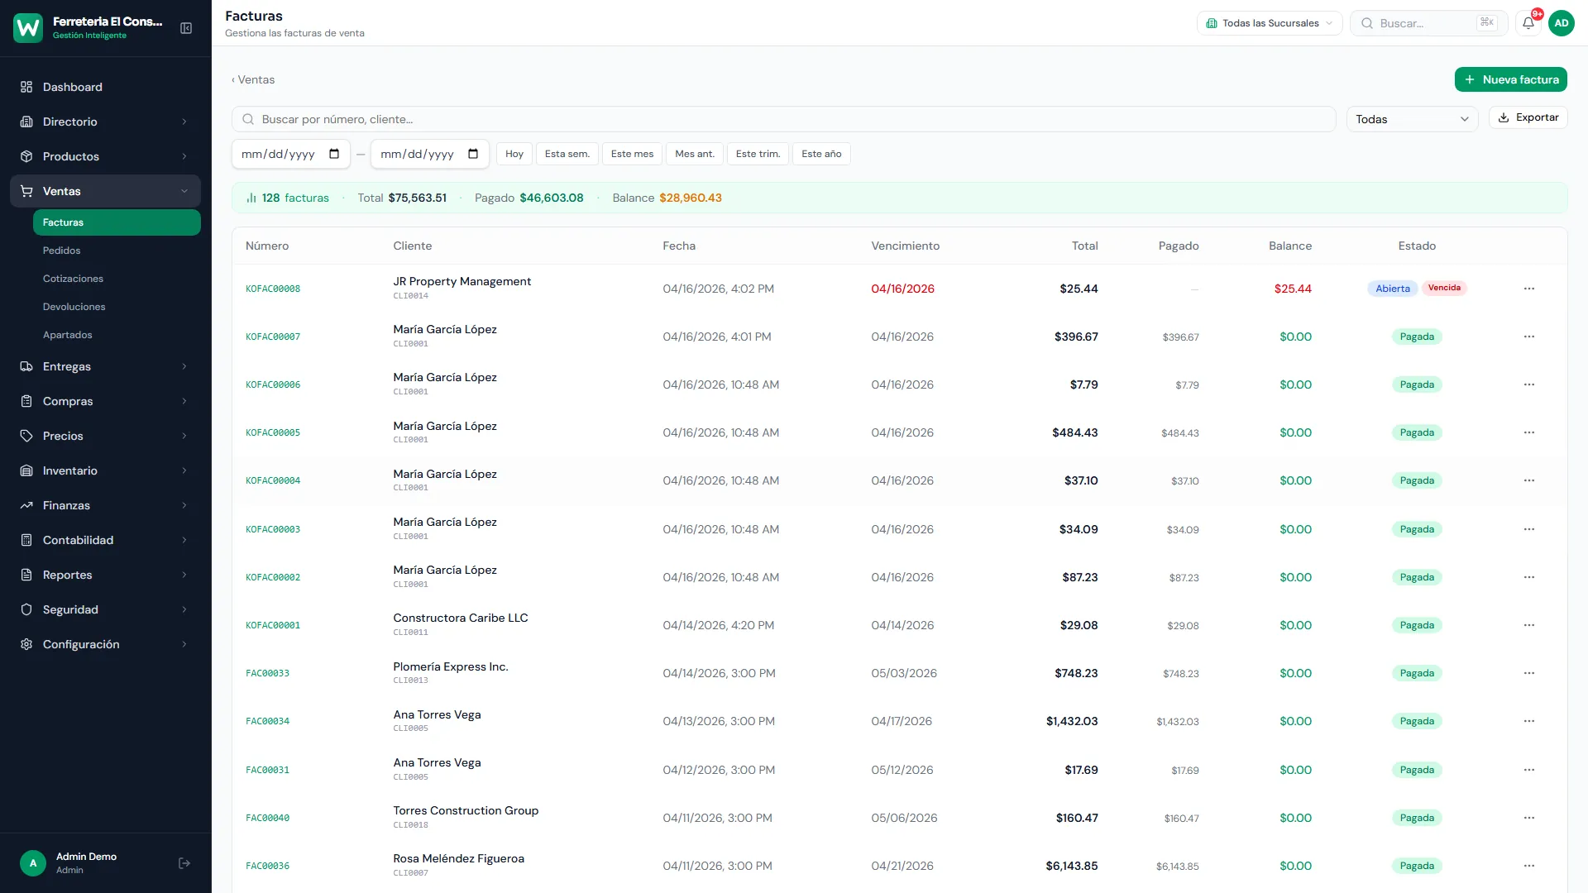The height and width of the screenshot is (893, 1588).
Task: Select client JR Property Management
Action: point(462,281)
